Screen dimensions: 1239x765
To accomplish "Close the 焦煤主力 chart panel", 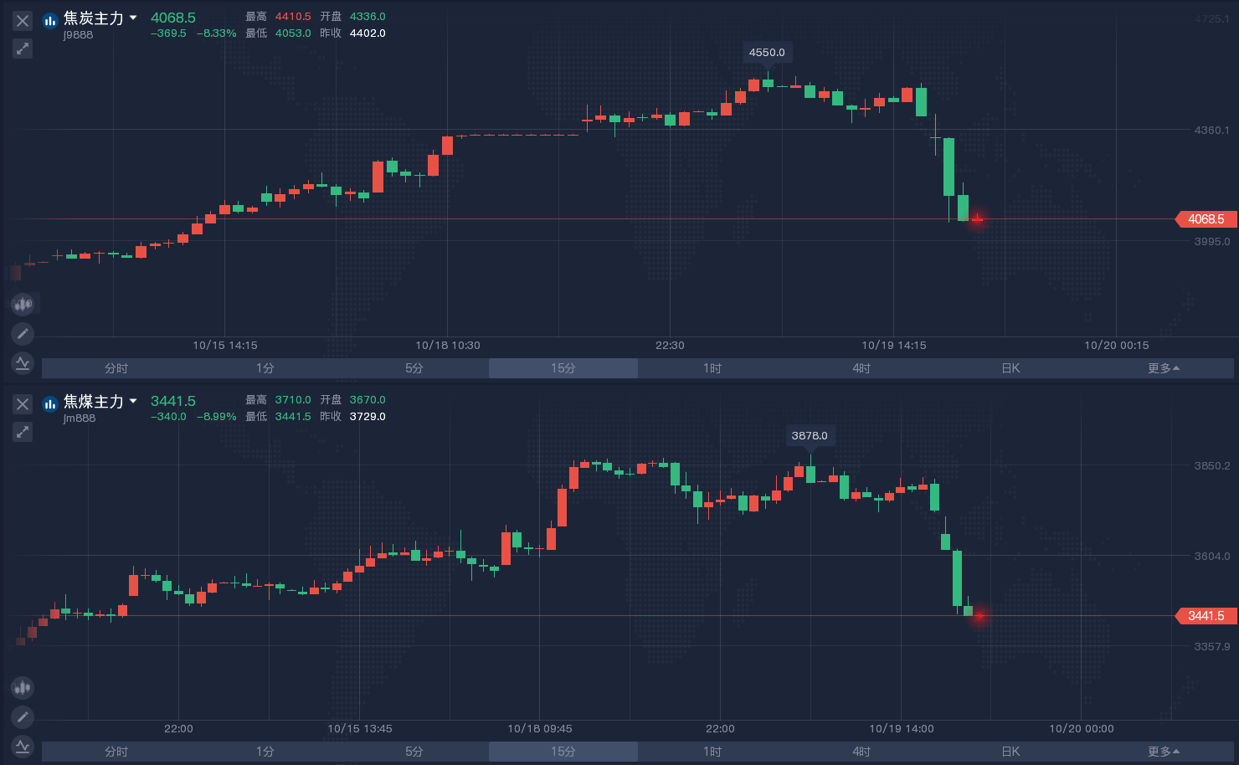I will [23, 404].
